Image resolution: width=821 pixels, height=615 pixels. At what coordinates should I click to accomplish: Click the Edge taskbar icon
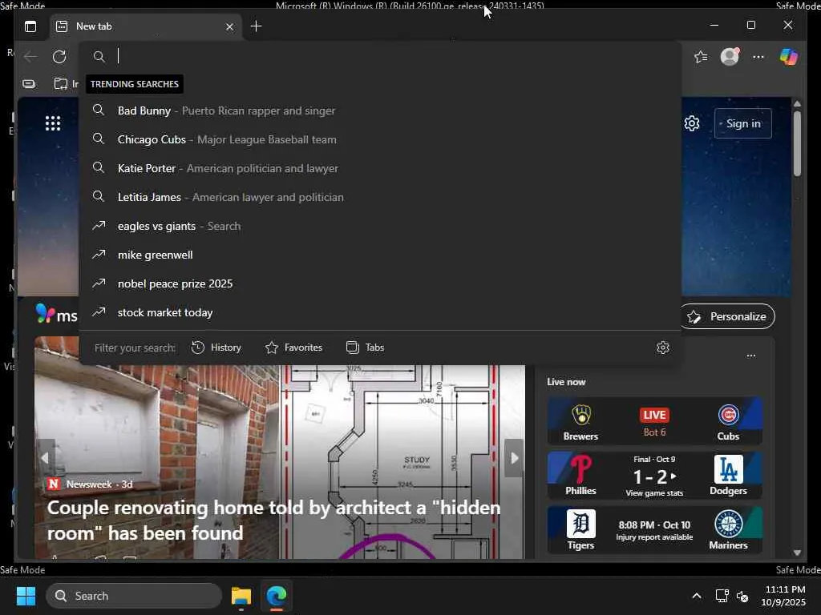[277, 596]
